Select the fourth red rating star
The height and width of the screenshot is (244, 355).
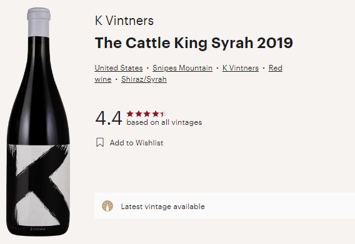pos(155,114)
